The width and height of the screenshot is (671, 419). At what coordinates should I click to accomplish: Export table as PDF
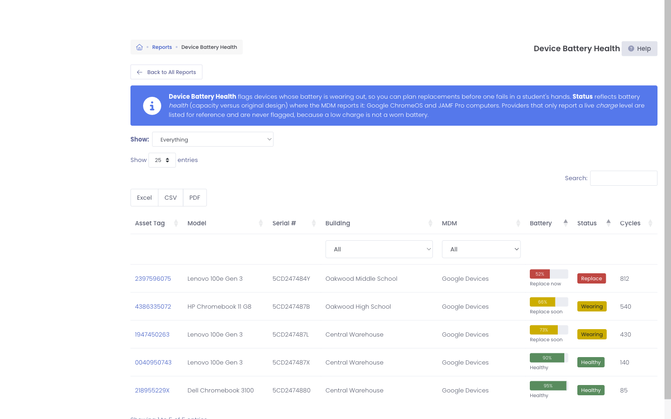click(x=195, y=198)
